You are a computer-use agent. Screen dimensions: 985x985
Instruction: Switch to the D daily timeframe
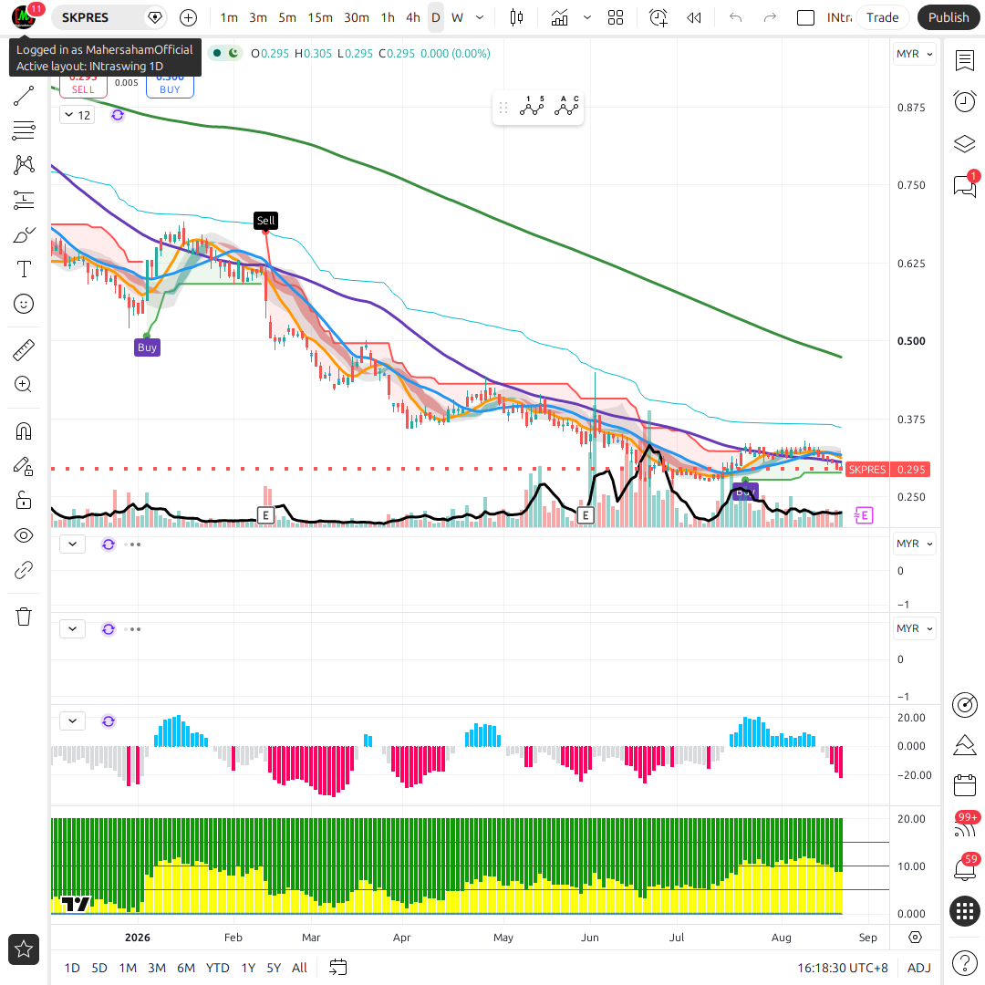coord(435,17)
